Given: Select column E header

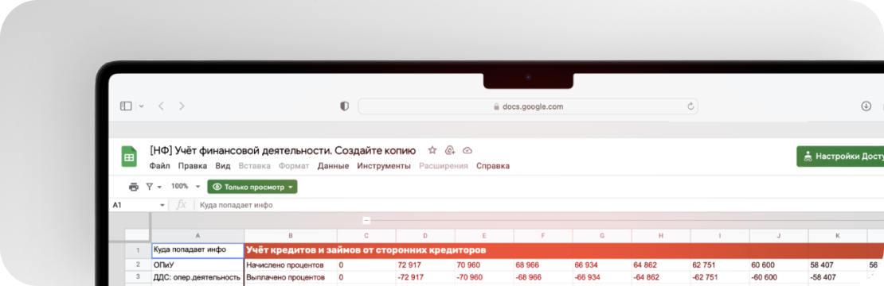Looking at the screenshot, I should (x=484, y=235).
